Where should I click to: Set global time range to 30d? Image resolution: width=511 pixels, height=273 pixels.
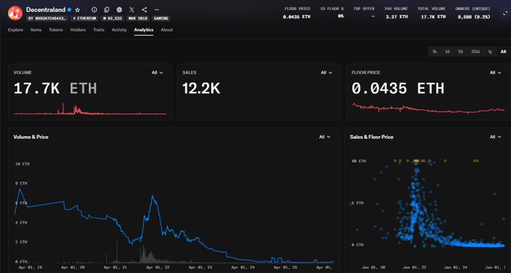click(475, 51)
